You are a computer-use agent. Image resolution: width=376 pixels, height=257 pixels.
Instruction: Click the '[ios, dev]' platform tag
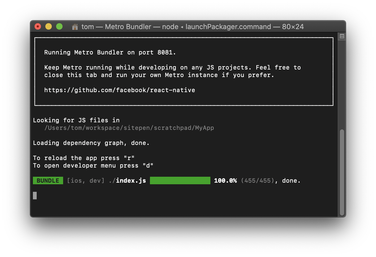tap(86, 180)
